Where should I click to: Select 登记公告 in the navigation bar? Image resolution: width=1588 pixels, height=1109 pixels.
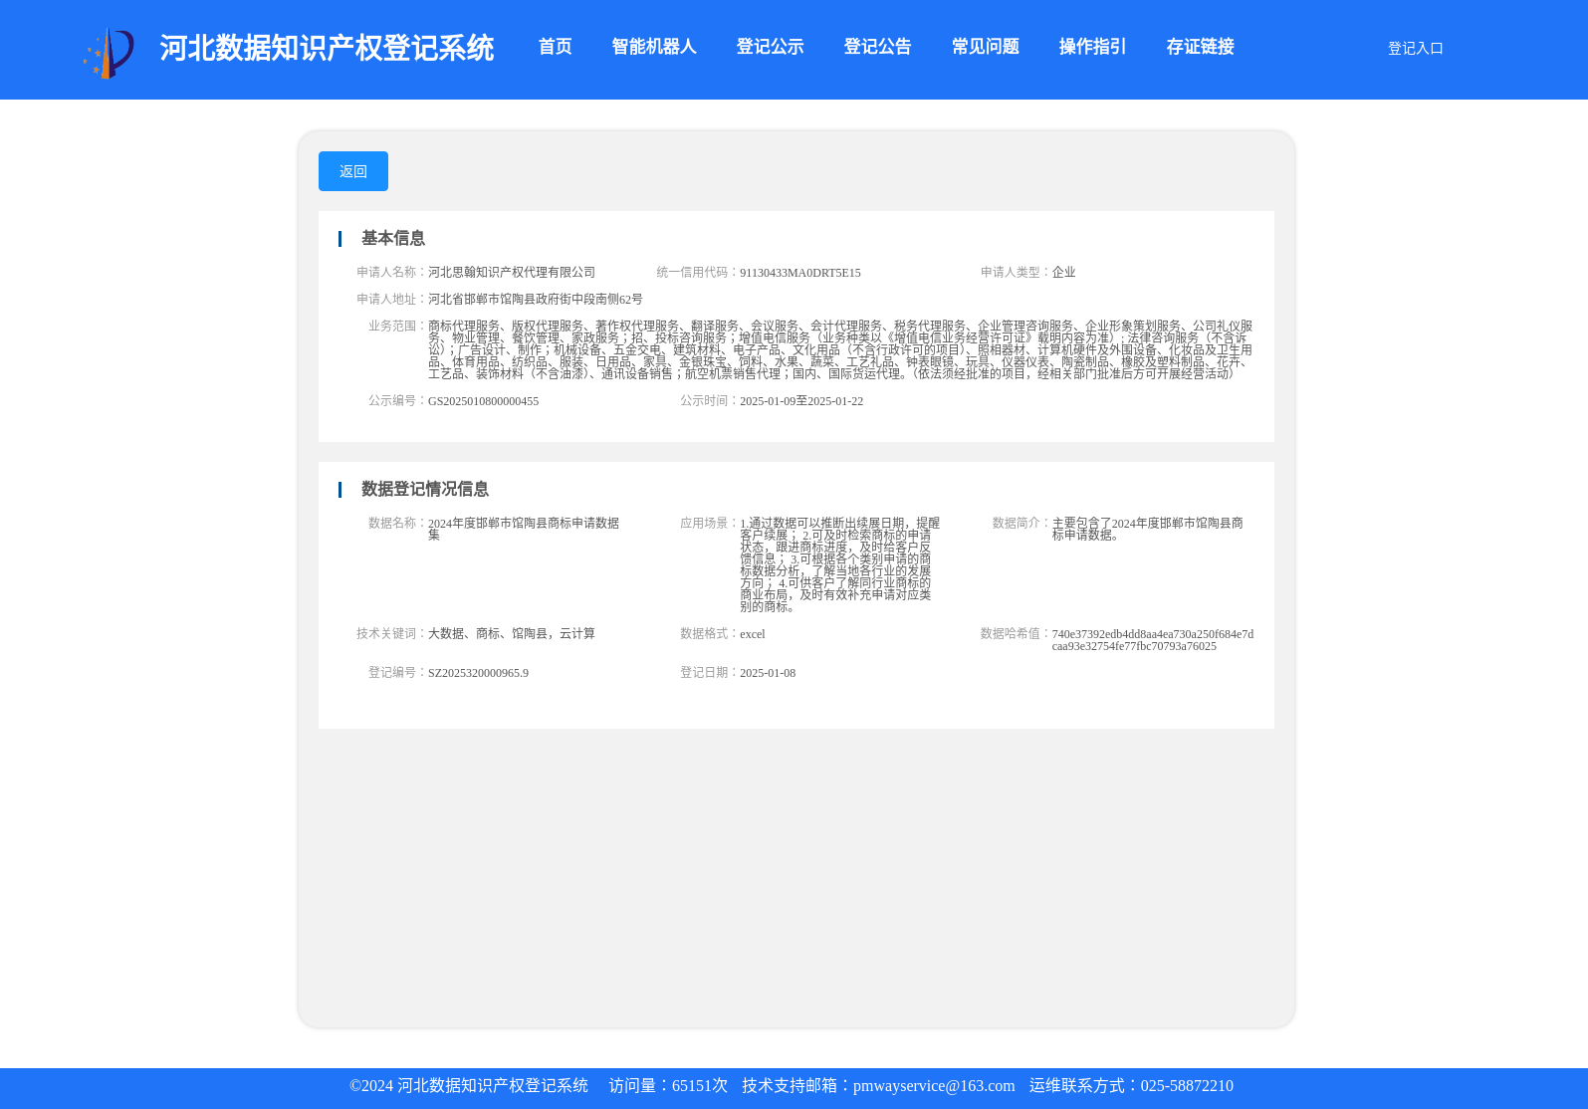click(x=877, y=47)
